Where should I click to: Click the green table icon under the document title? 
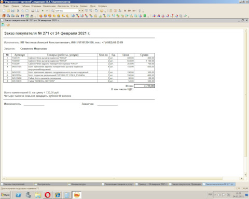(3, 25)
